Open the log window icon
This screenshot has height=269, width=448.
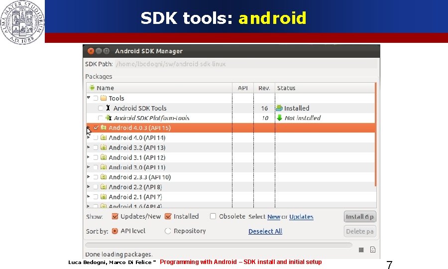[372, 250]
